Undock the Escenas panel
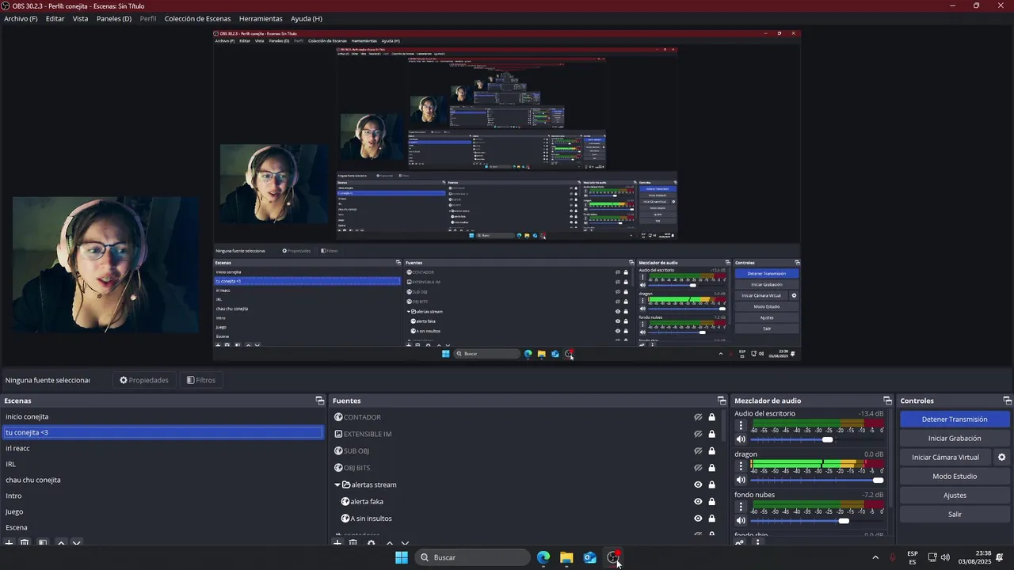This screenshot has width=1014, height=570. [x=319, y=401]
